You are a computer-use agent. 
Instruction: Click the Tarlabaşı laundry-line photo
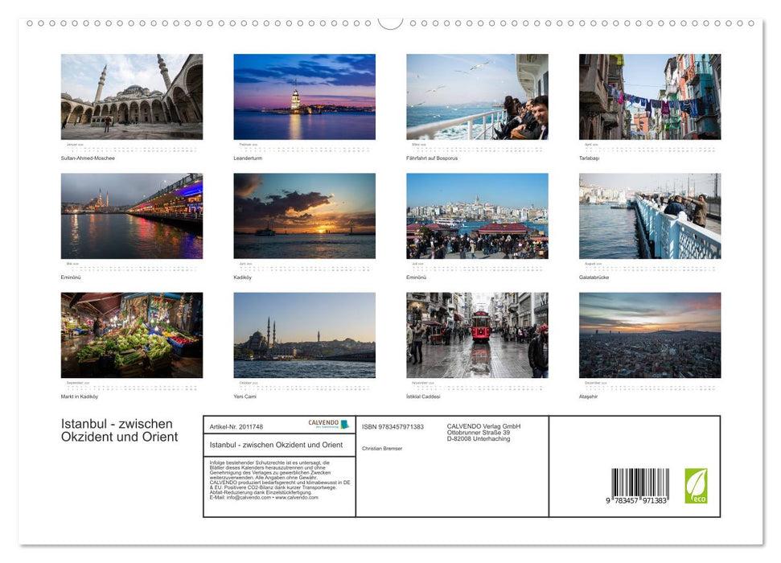pos(650,97)
